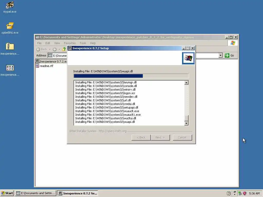Click the log list scroll down arrow
The height and width of the screenshot is (197, 263).
click(x=186, y=123)
